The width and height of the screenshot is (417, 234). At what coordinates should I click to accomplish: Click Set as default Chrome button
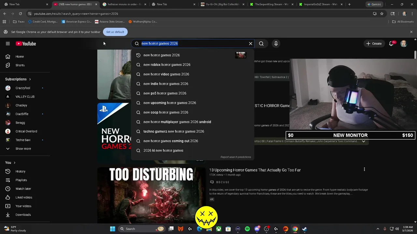[x=115, y=32]
